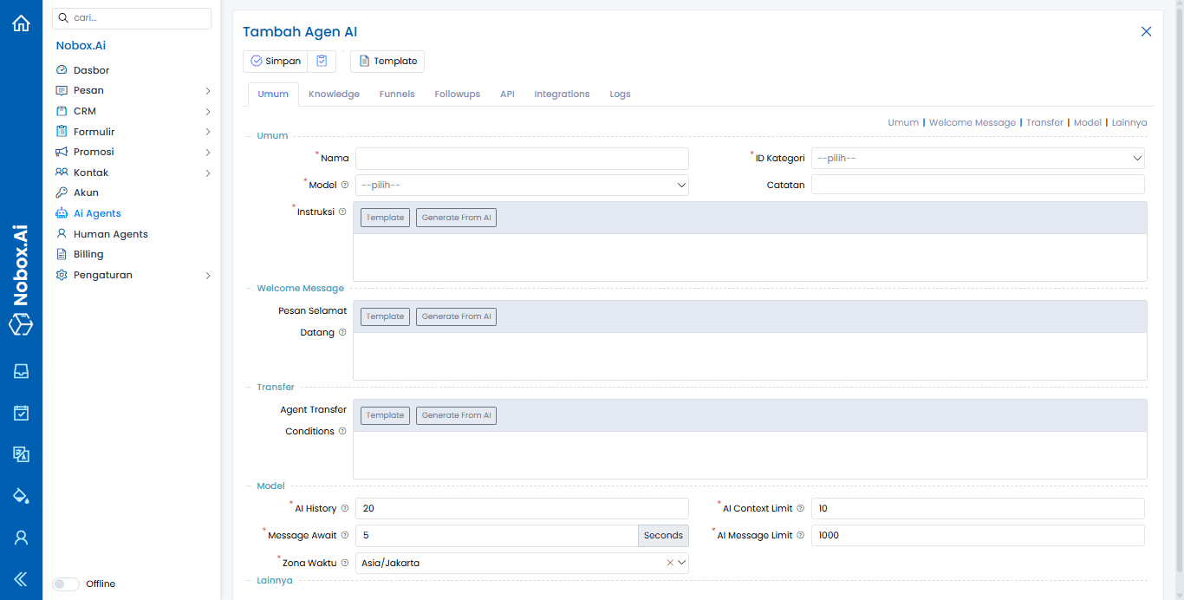Click the Simpan button
1184x600 pixels.
click(276, 61)
